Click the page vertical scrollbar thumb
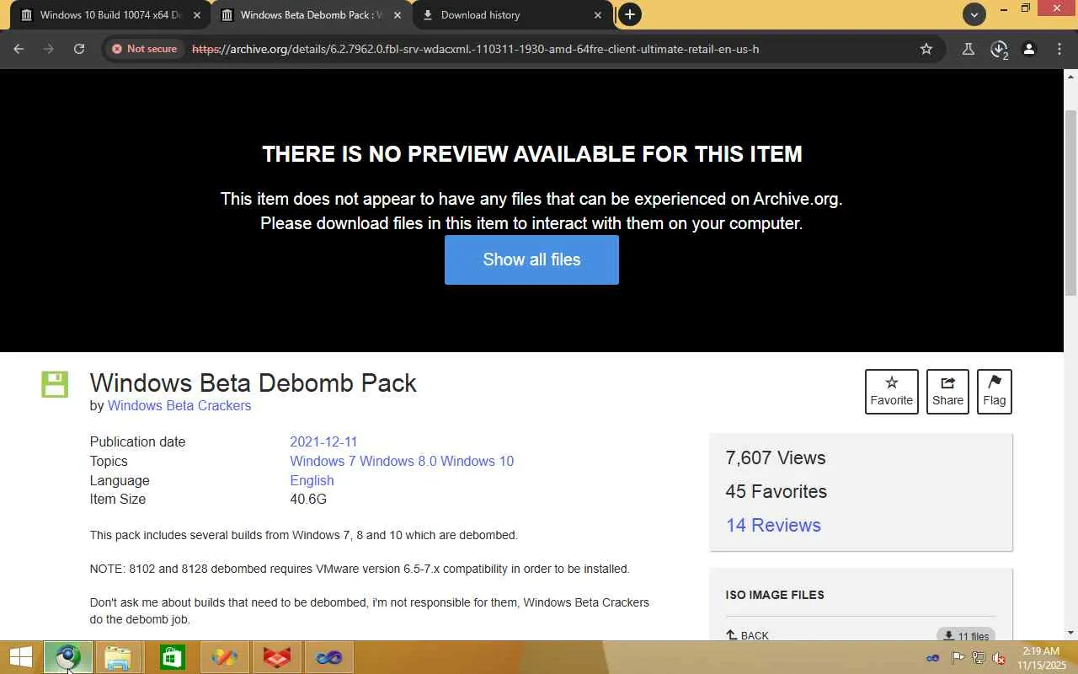This screenshot has height=674, width=1078. click(x=1070, y=202)
